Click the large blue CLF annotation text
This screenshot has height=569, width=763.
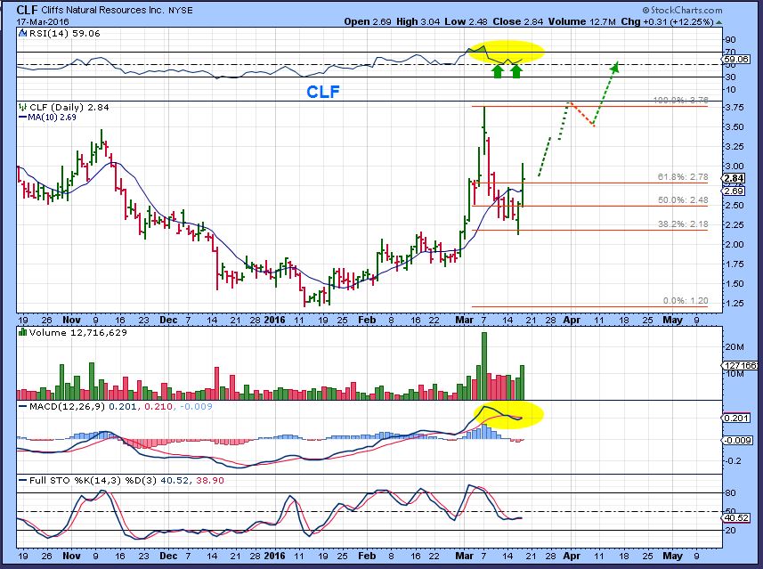tap(323, 92)
